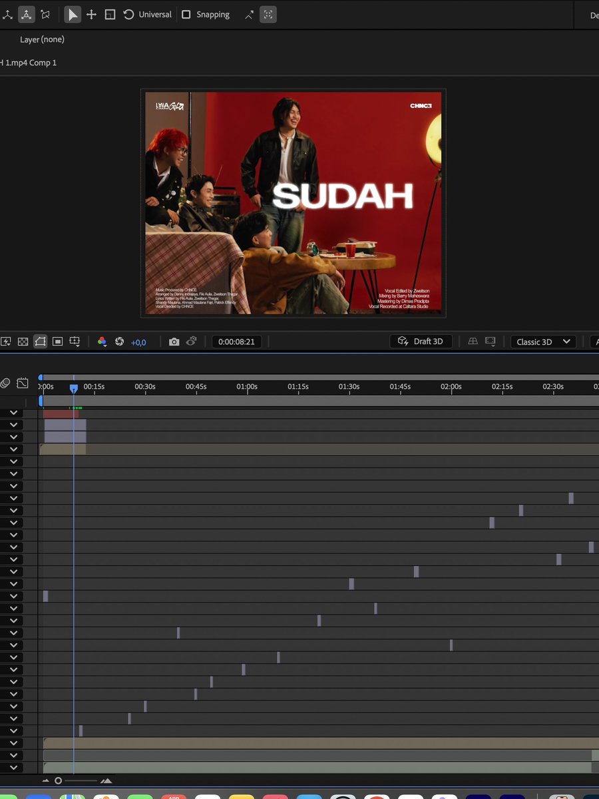Jump to the 00:30s ruler mark
This screenshot has height=799, width=599.
(145, 386)
